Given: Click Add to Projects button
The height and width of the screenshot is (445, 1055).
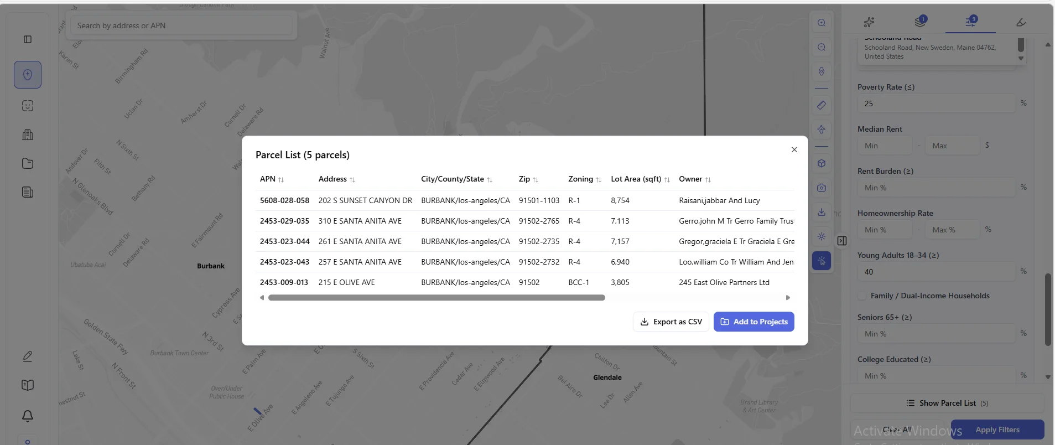Looking at the screenshot, I should (x=754, y=322).
